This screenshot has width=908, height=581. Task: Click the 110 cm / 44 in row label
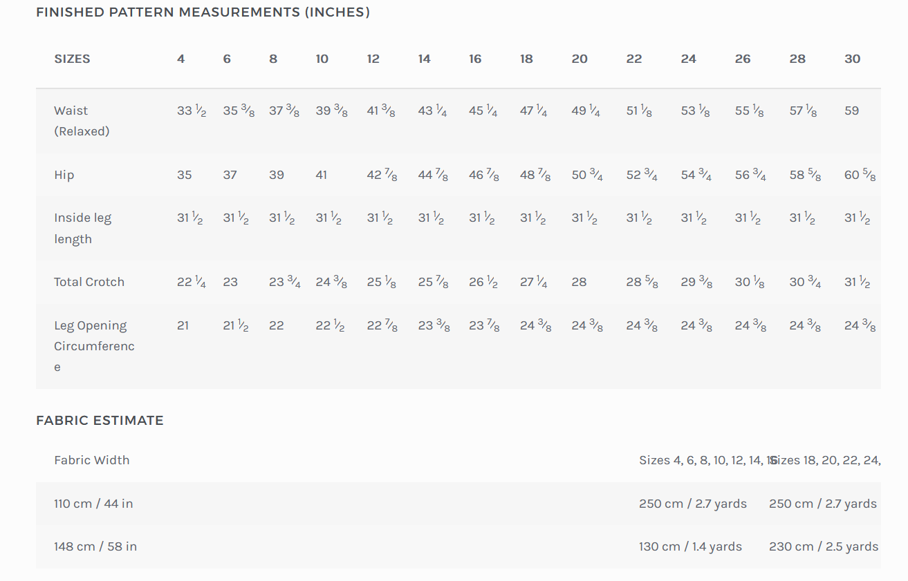(x=93, y=504)
